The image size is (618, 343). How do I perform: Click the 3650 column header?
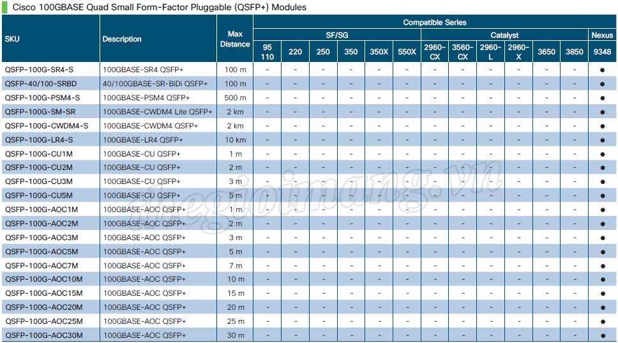click(546, 52)
